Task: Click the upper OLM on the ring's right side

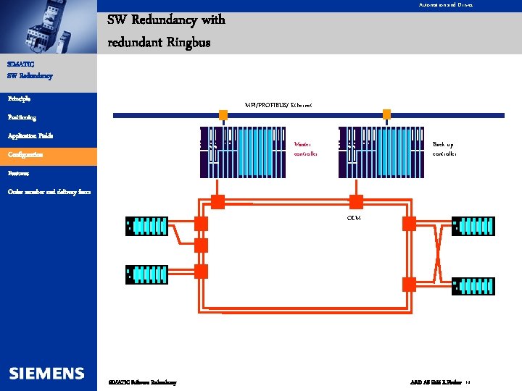Action: coord(409,224)
